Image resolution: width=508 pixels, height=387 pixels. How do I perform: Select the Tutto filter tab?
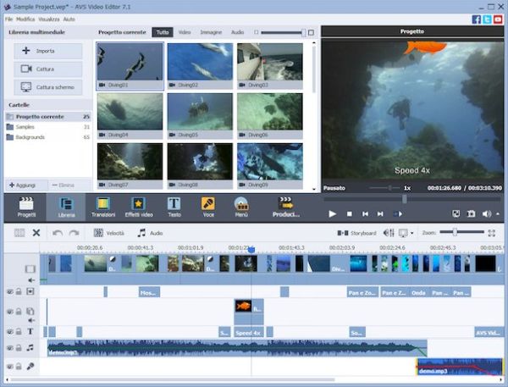[x=163, y=32]
